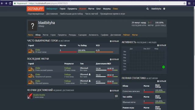Image resolution: width=195 pixels, height=110 pixels.
Task: Click the browser forward arrow
Action: (x=6, y=3)
